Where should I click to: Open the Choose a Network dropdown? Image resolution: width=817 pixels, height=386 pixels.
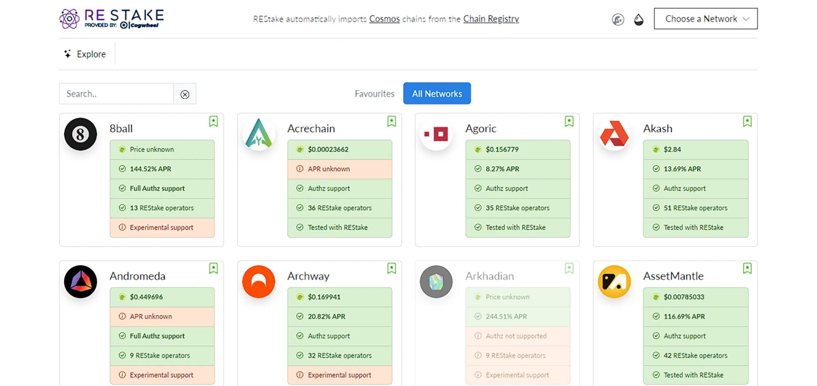pyautogui.click(x=706, y=19)
